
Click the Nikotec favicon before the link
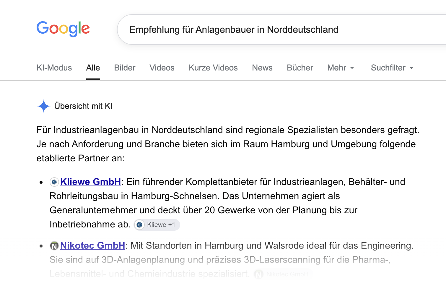pyautogui.click(x=54, y=246)
